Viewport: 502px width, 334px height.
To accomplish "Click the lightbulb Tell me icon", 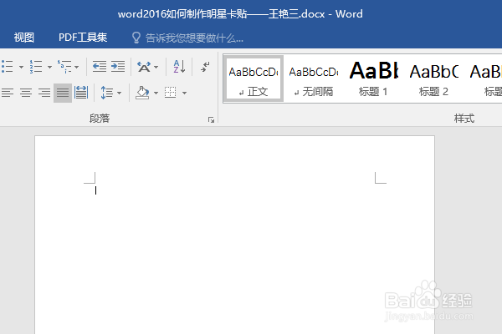I will (x=136, y=38).
